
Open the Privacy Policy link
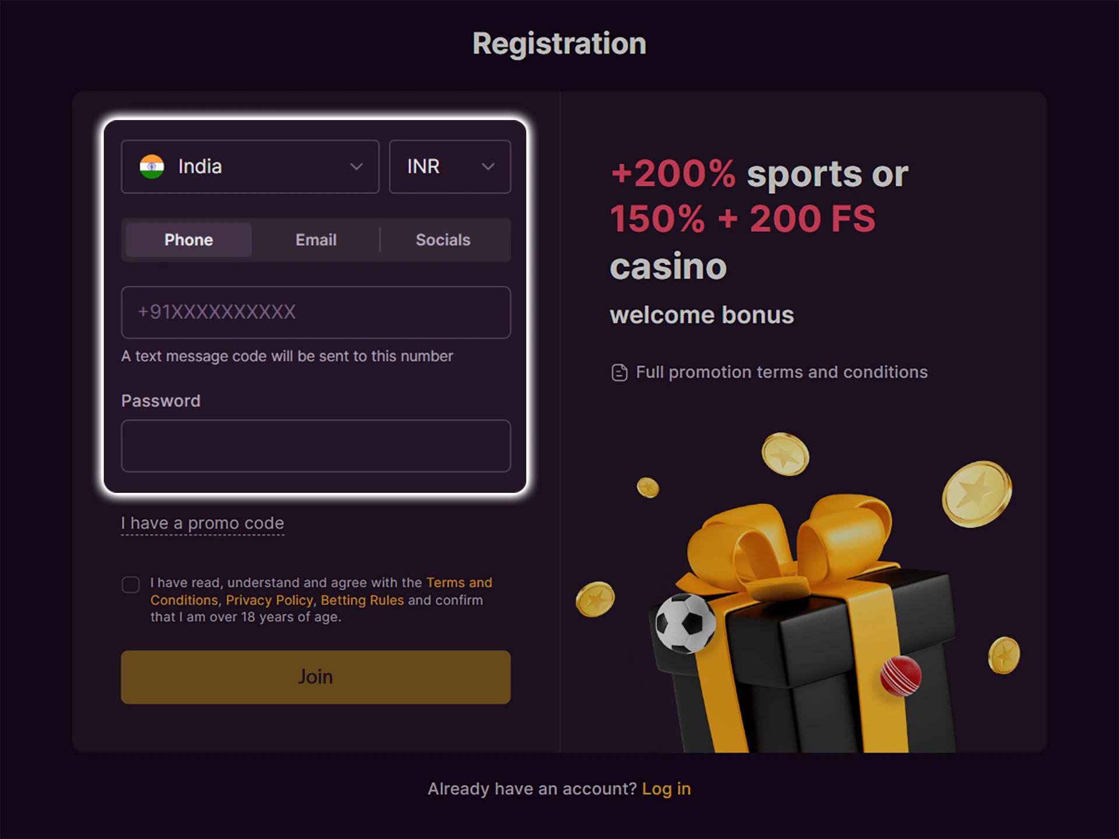(269, 600)
